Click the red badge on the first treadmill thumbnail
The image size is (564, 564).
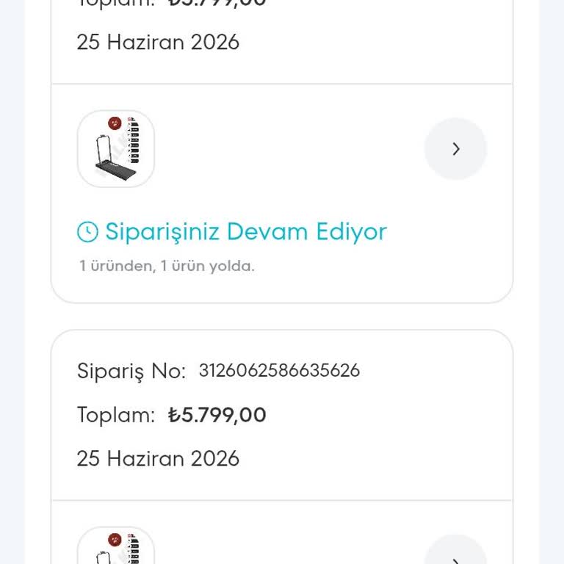click(115, 123)
